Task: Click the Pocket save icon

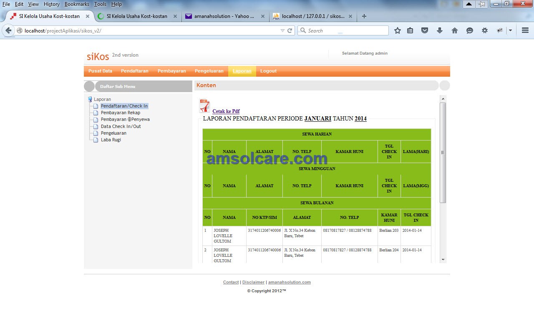Action: (425, 30)
